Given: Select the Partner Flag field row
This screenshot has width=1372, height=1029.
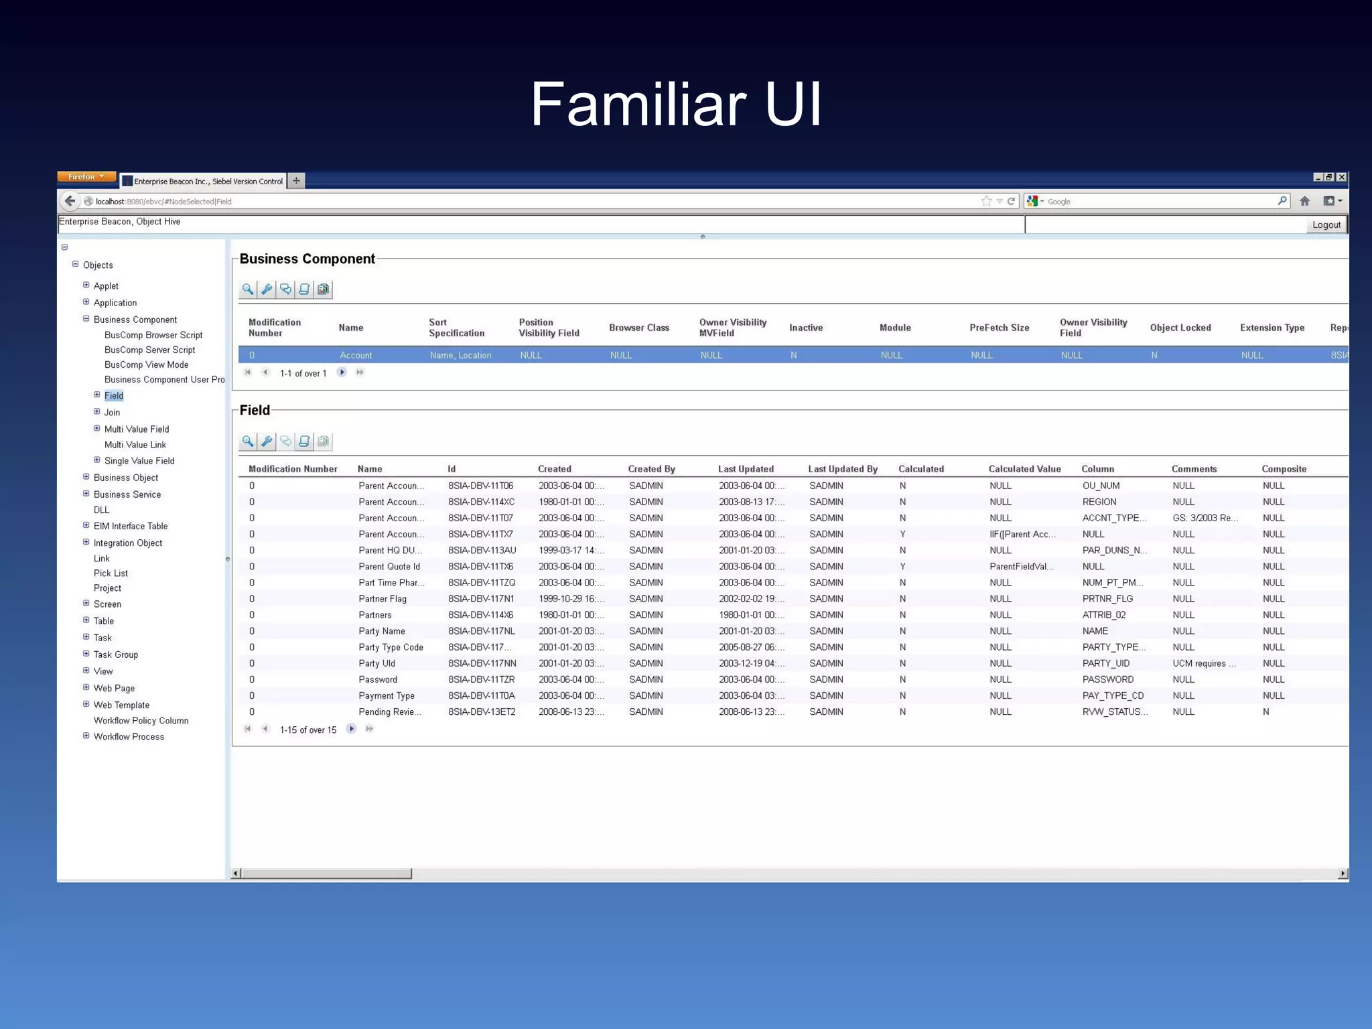Looking at the screenshot, I should click(x=793, y=599).
